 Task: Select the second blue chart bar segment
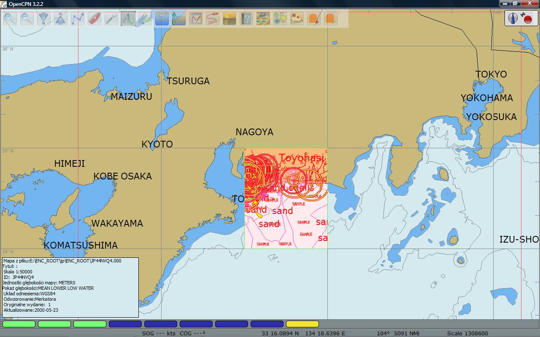click(x=161, y=324)
